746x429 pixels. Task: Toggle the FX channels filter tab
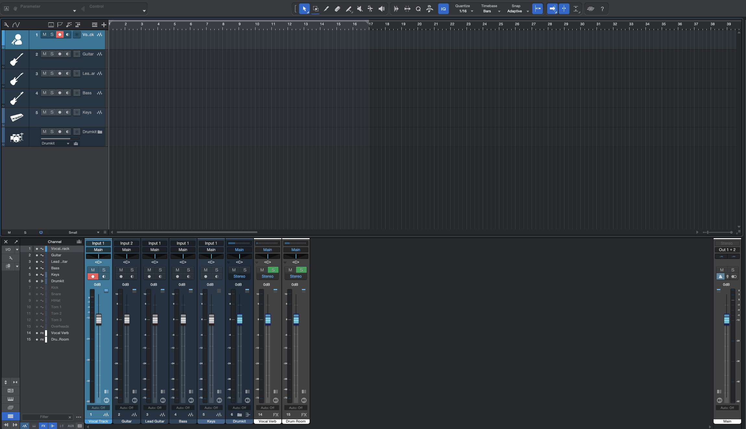point(43,426)
